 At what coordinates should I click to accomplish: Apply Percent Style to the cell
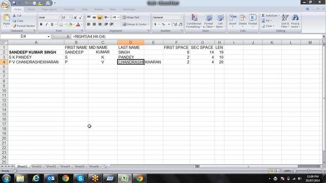point(164,24)
